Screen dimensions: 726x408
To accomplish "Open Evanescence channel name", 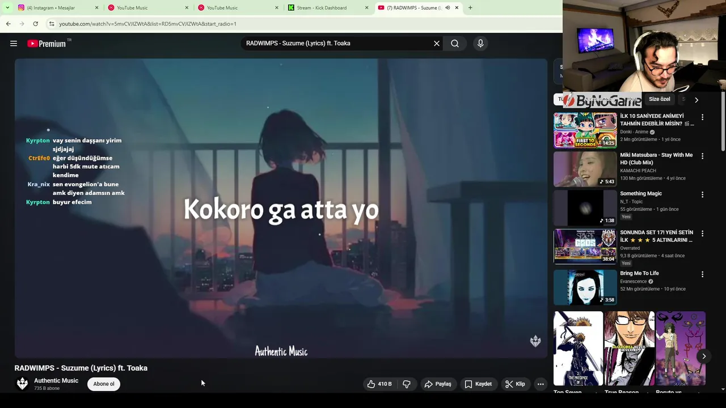I will 634,282.
